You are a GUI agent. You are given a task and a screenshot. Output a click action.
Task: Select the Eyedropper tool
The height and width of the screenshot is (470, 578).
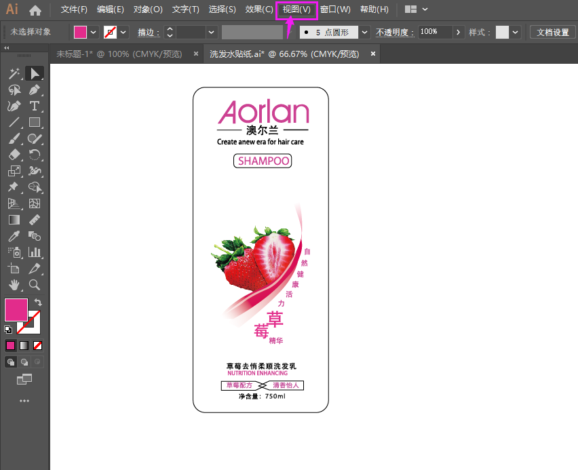point(14,236)
